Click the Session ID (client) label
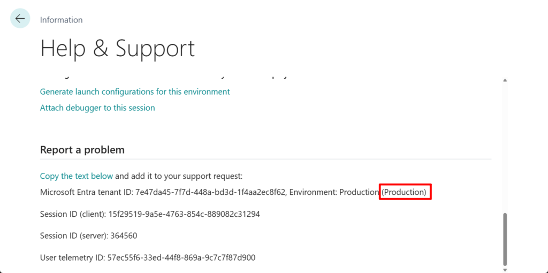This screenshot has width=548, height=273. pos(75,214)
